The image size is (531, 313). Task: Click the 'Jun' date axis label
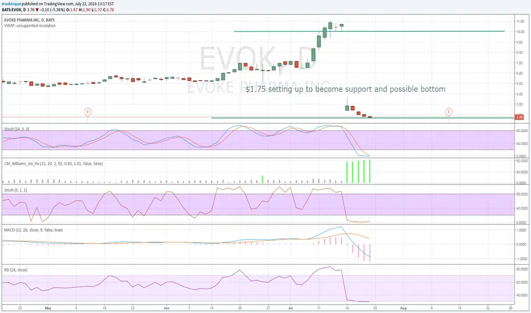(x=166, y=308)
